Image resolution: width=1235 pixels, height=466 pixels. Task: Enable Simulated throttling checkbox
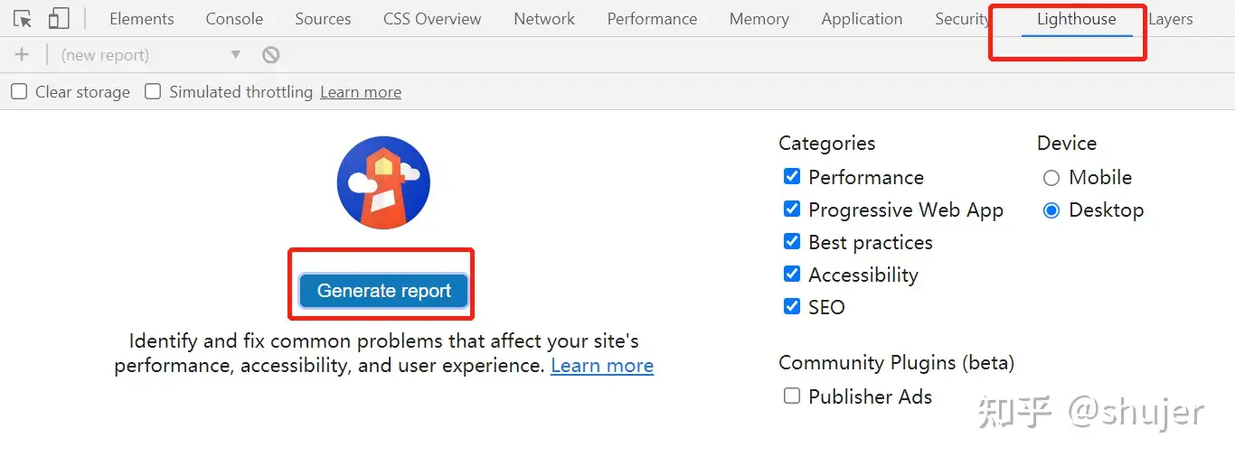[x=154, y=91]
